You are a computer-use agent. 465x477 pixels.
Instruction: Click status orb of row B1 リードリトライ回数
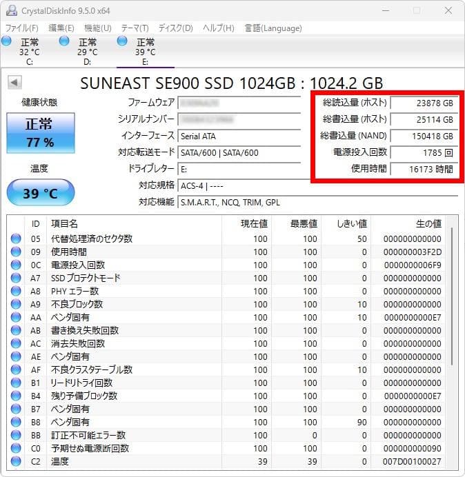pos(16,383)
